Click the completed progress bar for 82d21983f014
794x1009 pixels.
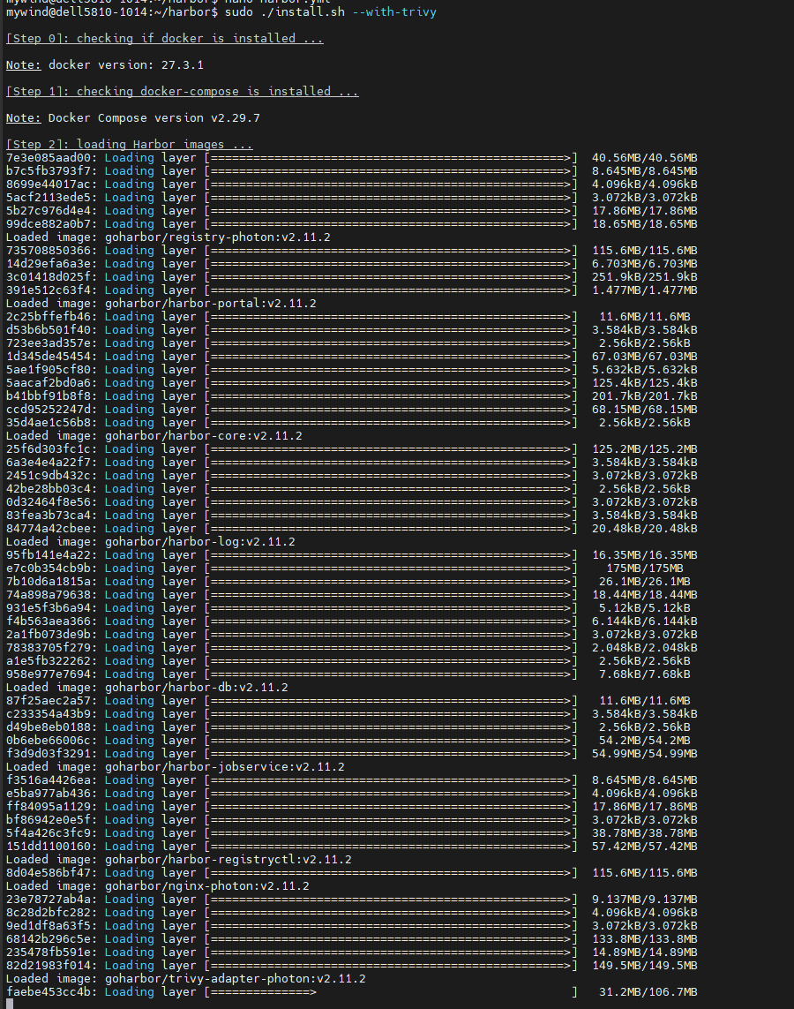coord(391,965)
